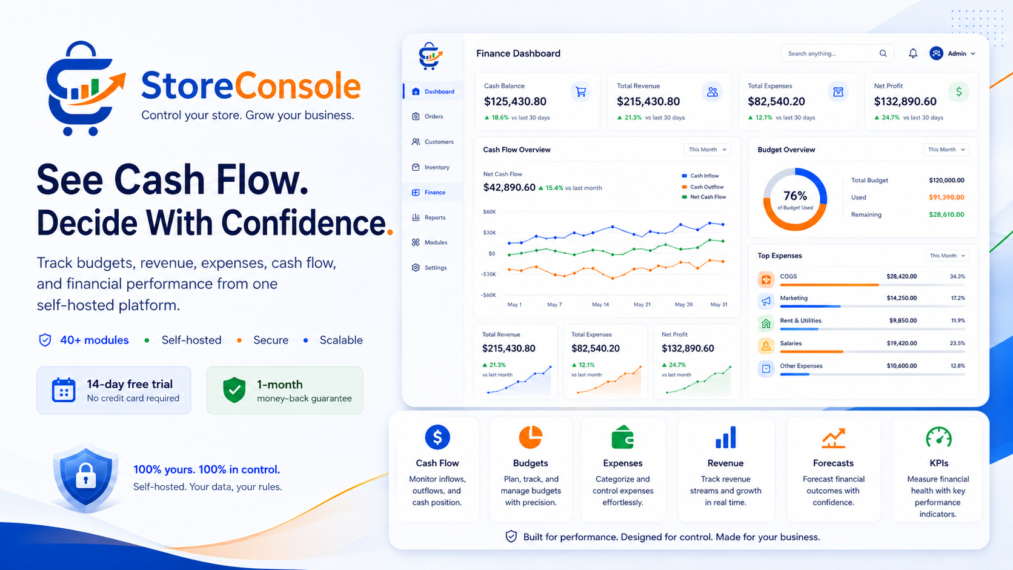The height and width of the screenshot is (570, 1013).
Task: Click the 14-day free trial badge
Action: 114,390
